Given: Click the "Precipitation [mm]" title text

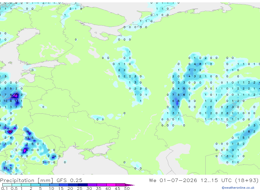Looking at the screenshot, I should (27, 180).
